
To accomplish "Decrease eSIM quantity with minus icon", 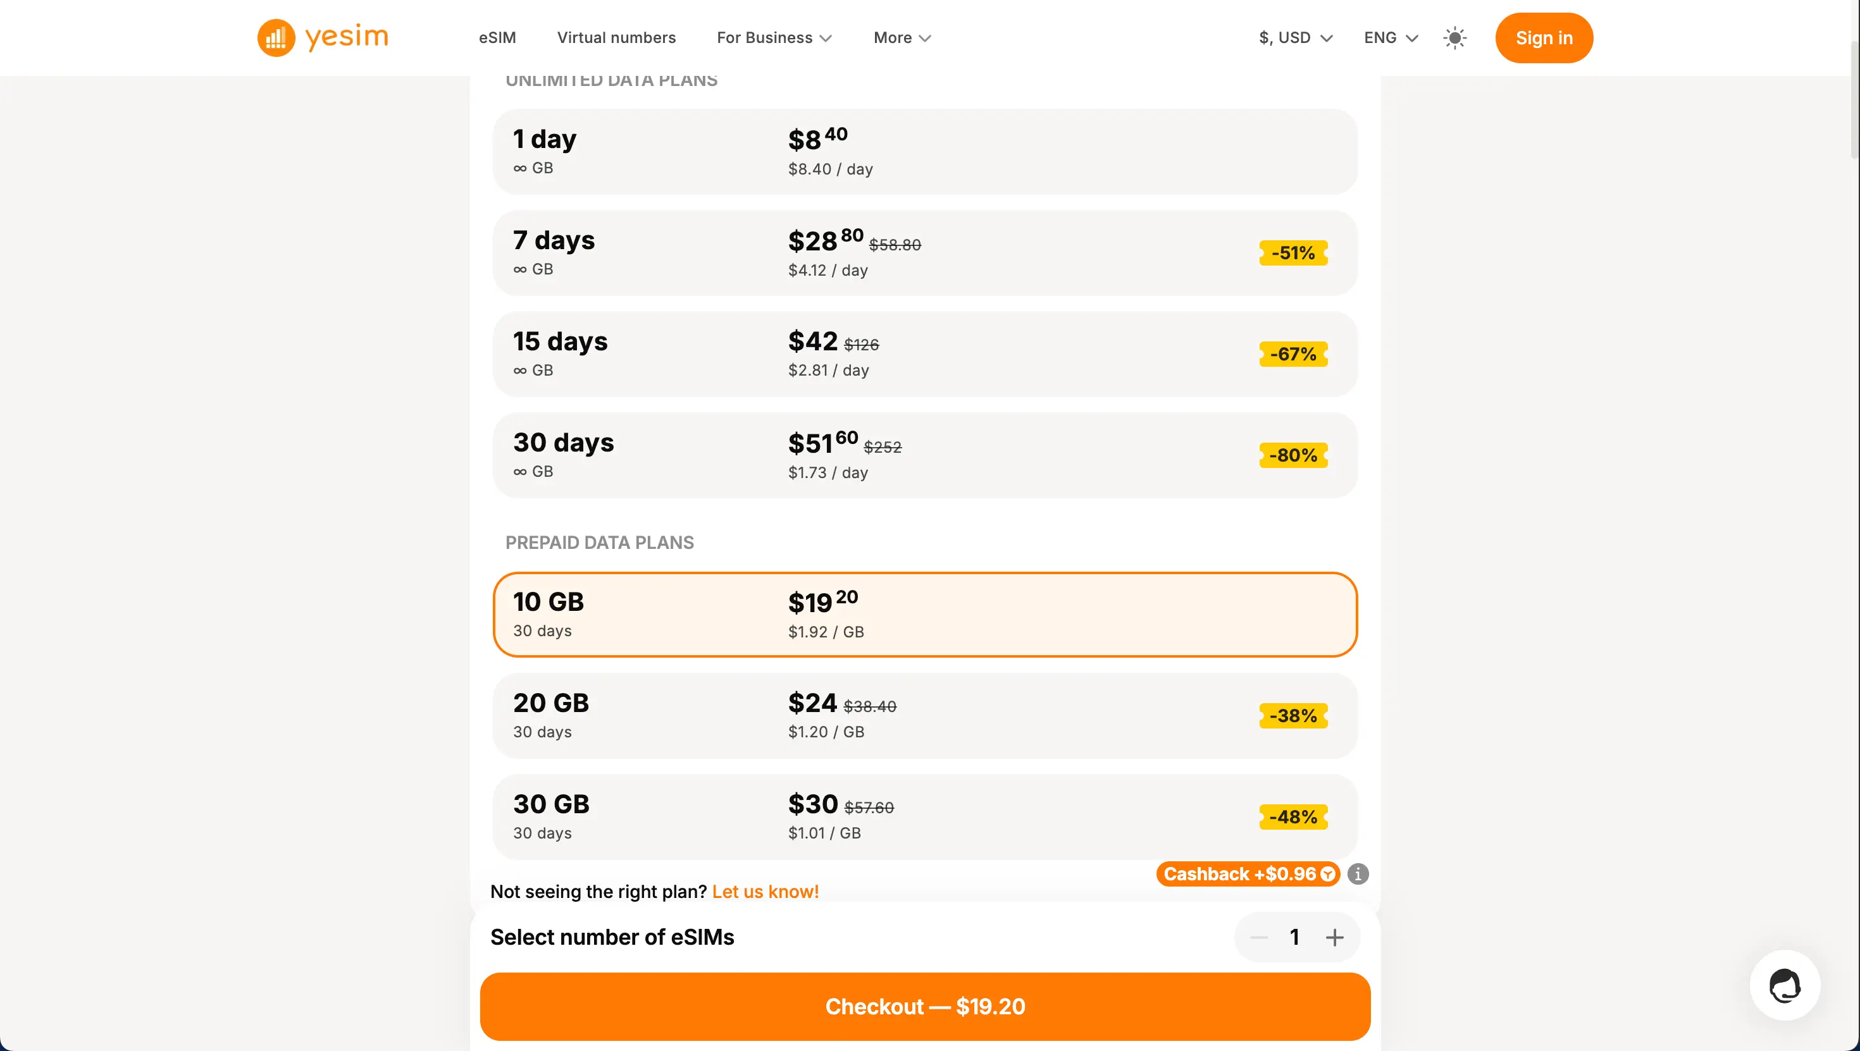I will point(1258,937).
